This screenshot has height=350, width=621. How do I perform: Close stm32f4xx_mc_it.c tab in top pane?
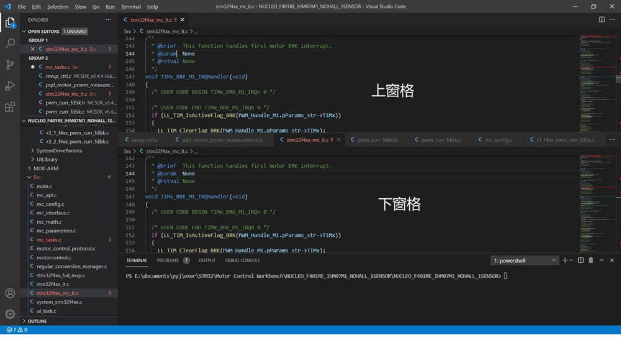tap(182, 19)
